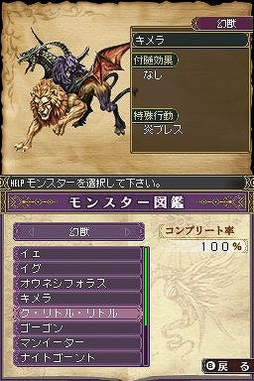This screenshot has height=381, width=254.
Task: Click the 幻獣 category selector bar
Action: [x=79, y=232]
